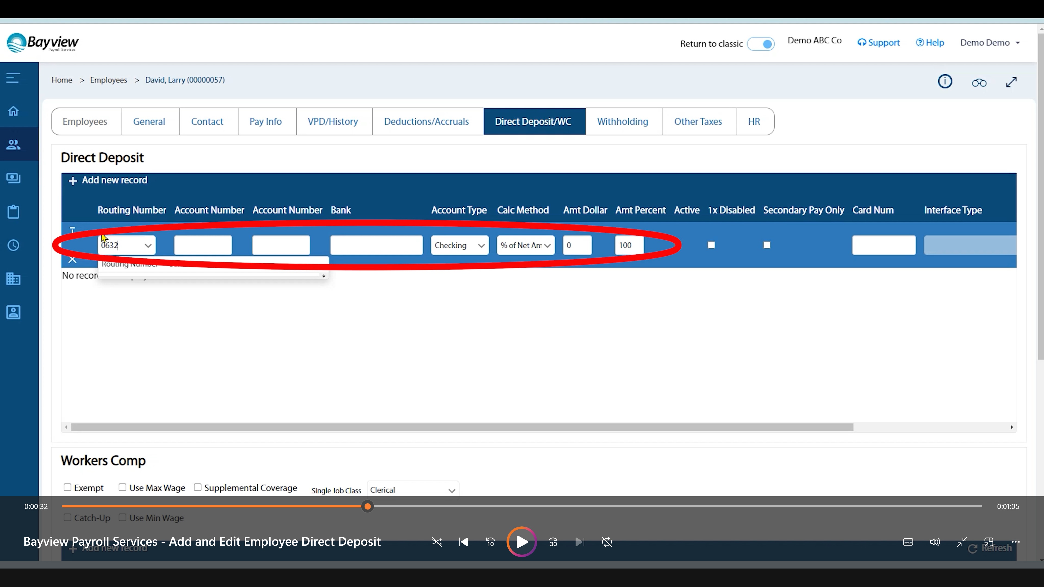
Task: Click the clipboard icon in sidebar
Action: tap(13, 211)
